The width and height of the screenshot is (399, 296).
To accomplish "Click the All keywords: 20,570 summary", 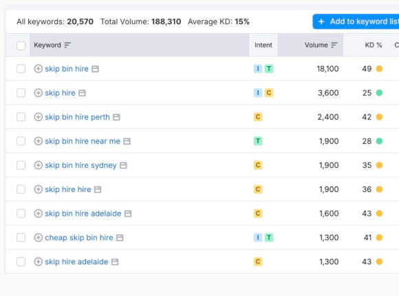I will click(x=55, y=21).
